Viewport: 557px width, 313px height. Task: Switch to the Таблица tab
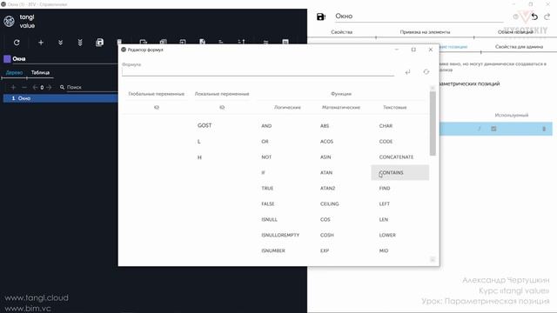coord(41,72)
